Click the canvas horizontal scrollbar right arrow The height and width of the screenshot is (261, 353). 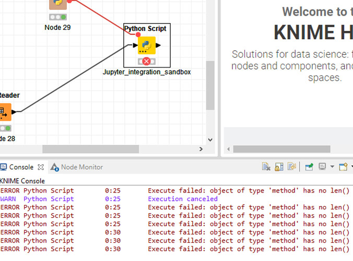[x=201, y=149]
